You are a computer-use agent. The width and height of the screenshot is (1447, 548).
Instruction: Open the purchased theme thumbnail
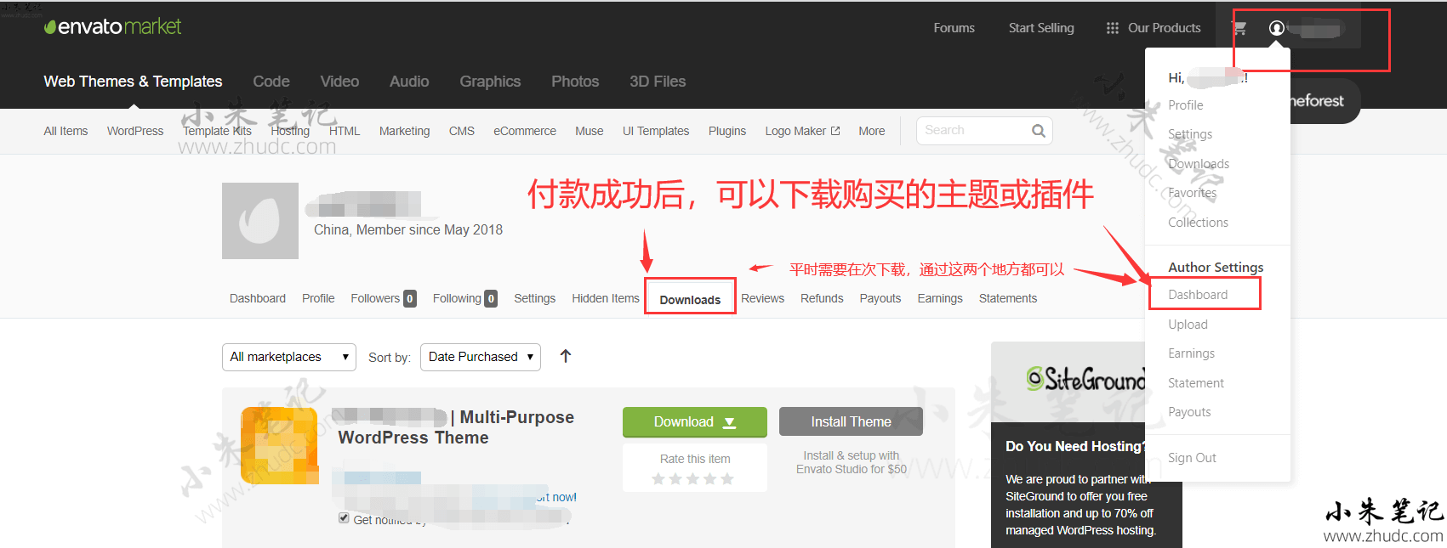click(279, 445)
